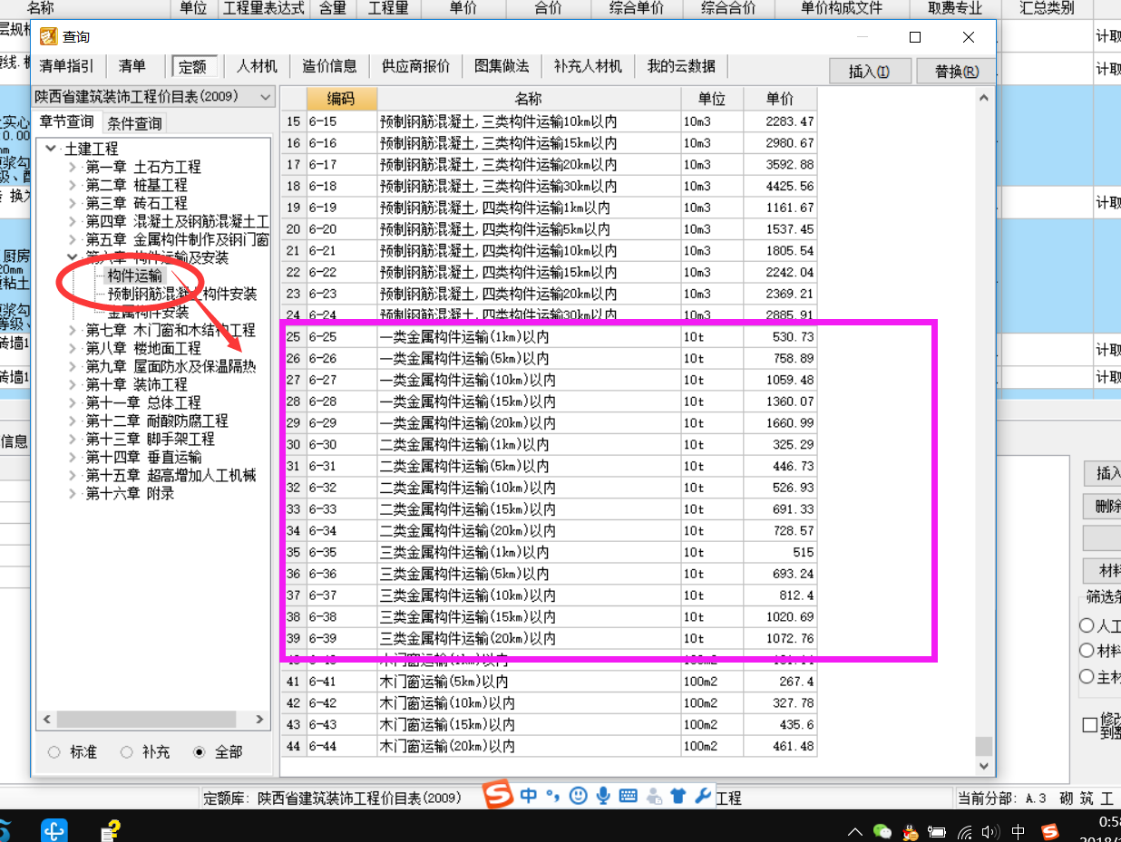The width and height of the screenshot is (1121, 842).
Task: Open the question-mark document app in taskbar
Action: click(x=111, y=830)
